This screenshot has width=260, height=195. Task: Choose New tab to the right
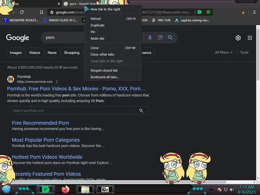(x=113, y=9)
